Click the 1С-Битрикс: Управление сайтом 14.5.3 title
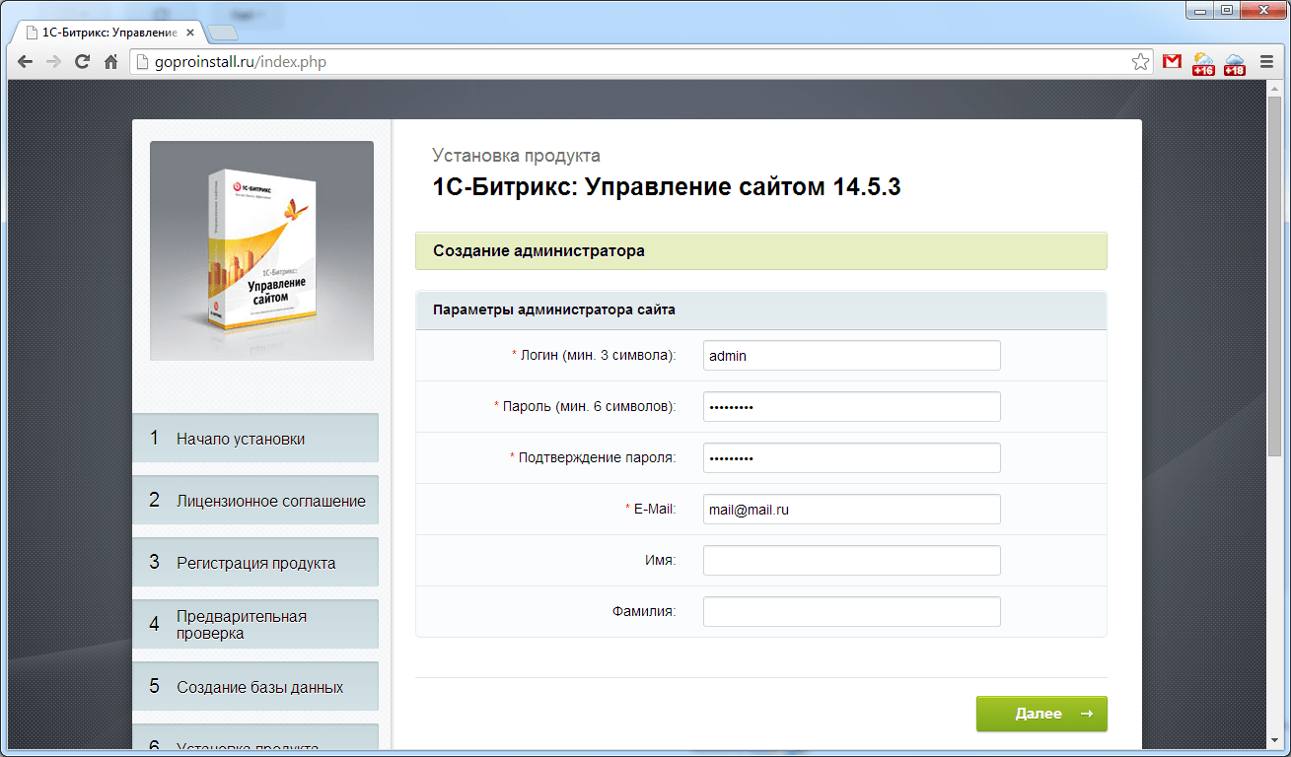 coord(667,187)
